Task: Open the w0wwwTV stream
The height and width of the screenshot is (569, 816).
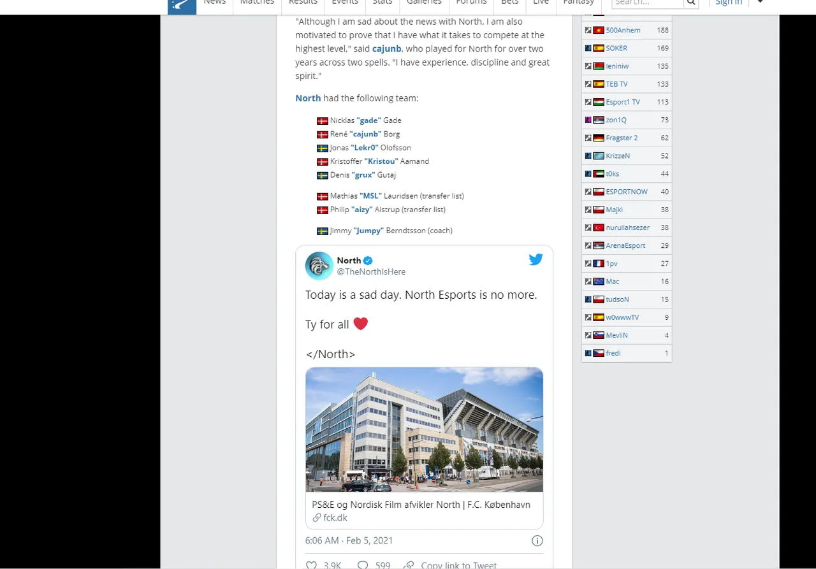Action: (622, 317)
